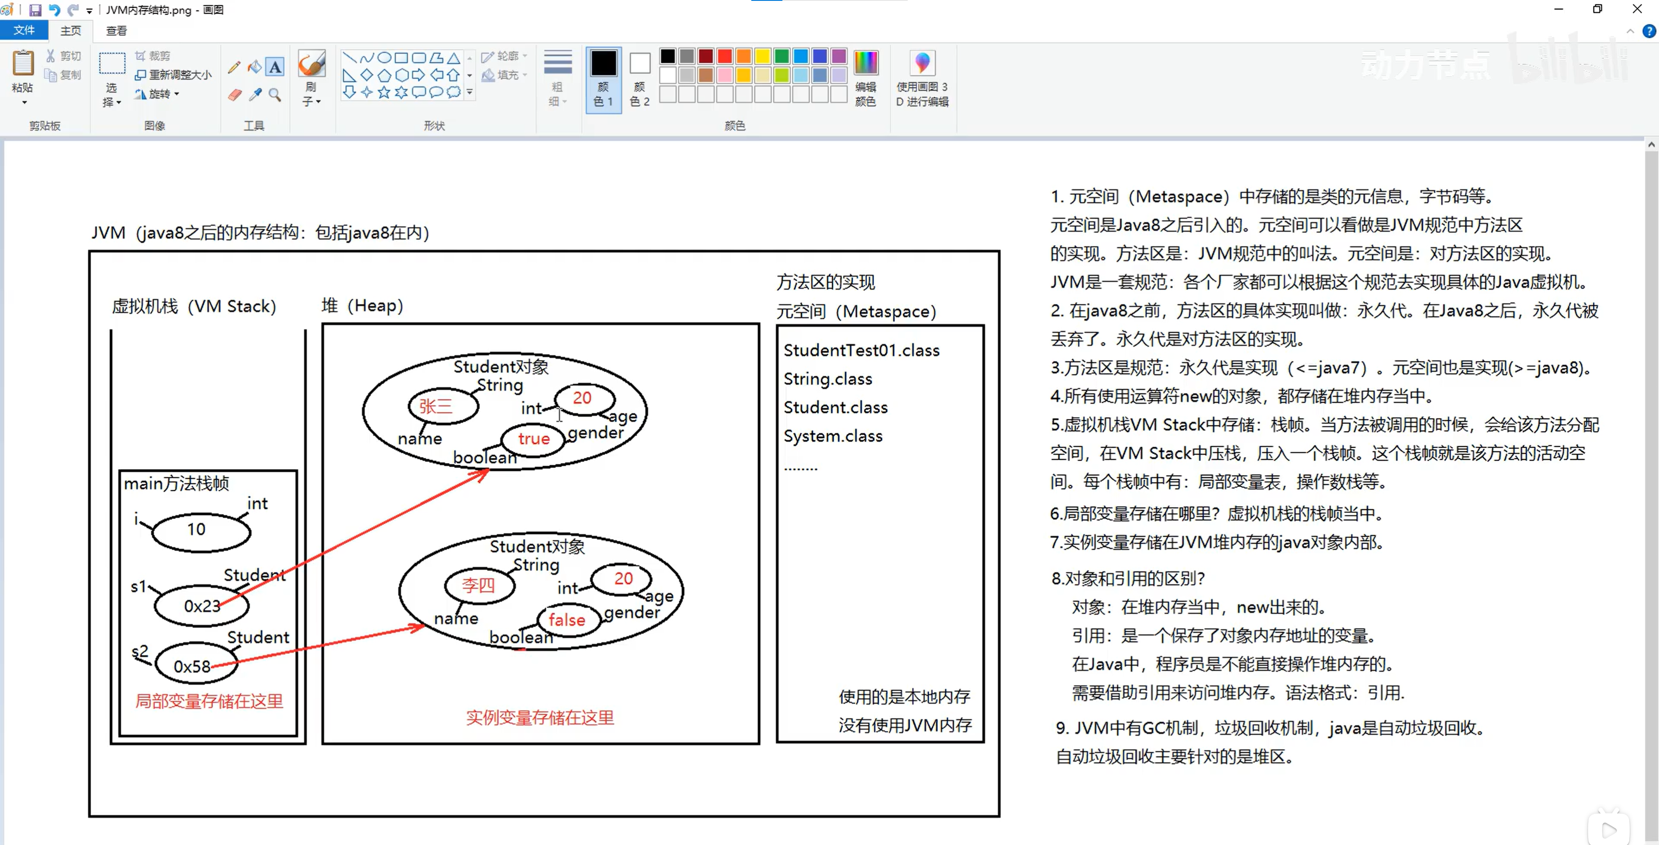Viewport: 1659px width, 845px height.
Task: Choose the rounded rectangle shape
Action: pos(419,57)
